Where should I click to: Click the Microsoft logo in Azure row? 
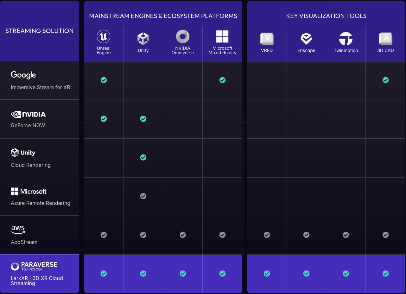click(29, 192)
